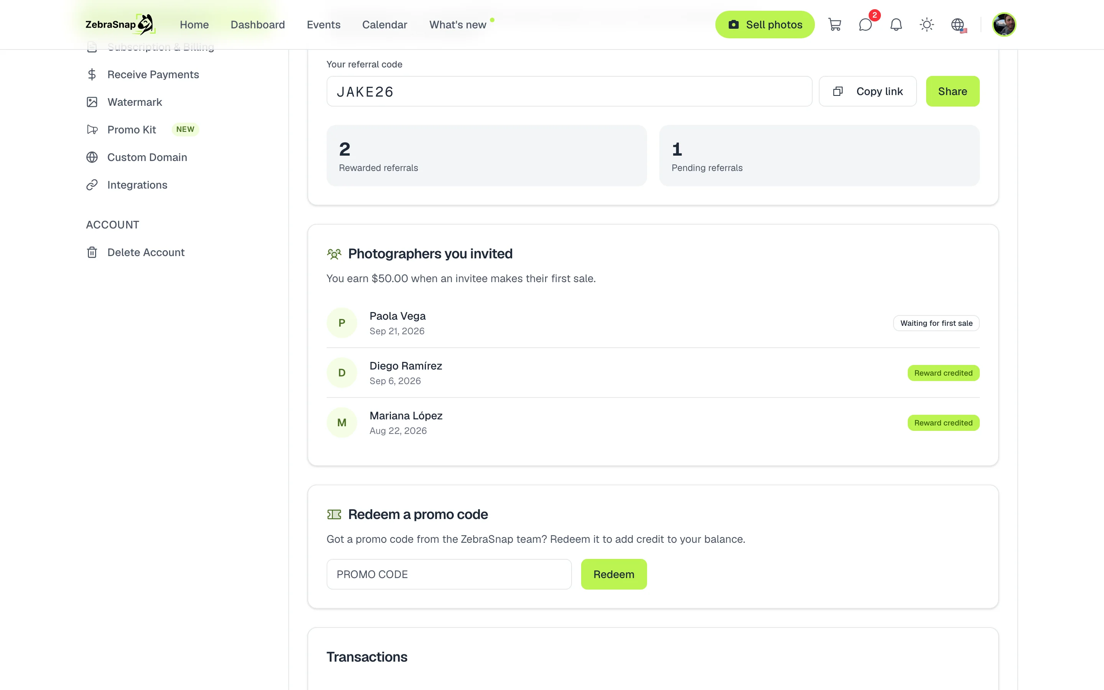Go to the Home nav item
Screen dimensions: 1104x690
tap(194, 25)
